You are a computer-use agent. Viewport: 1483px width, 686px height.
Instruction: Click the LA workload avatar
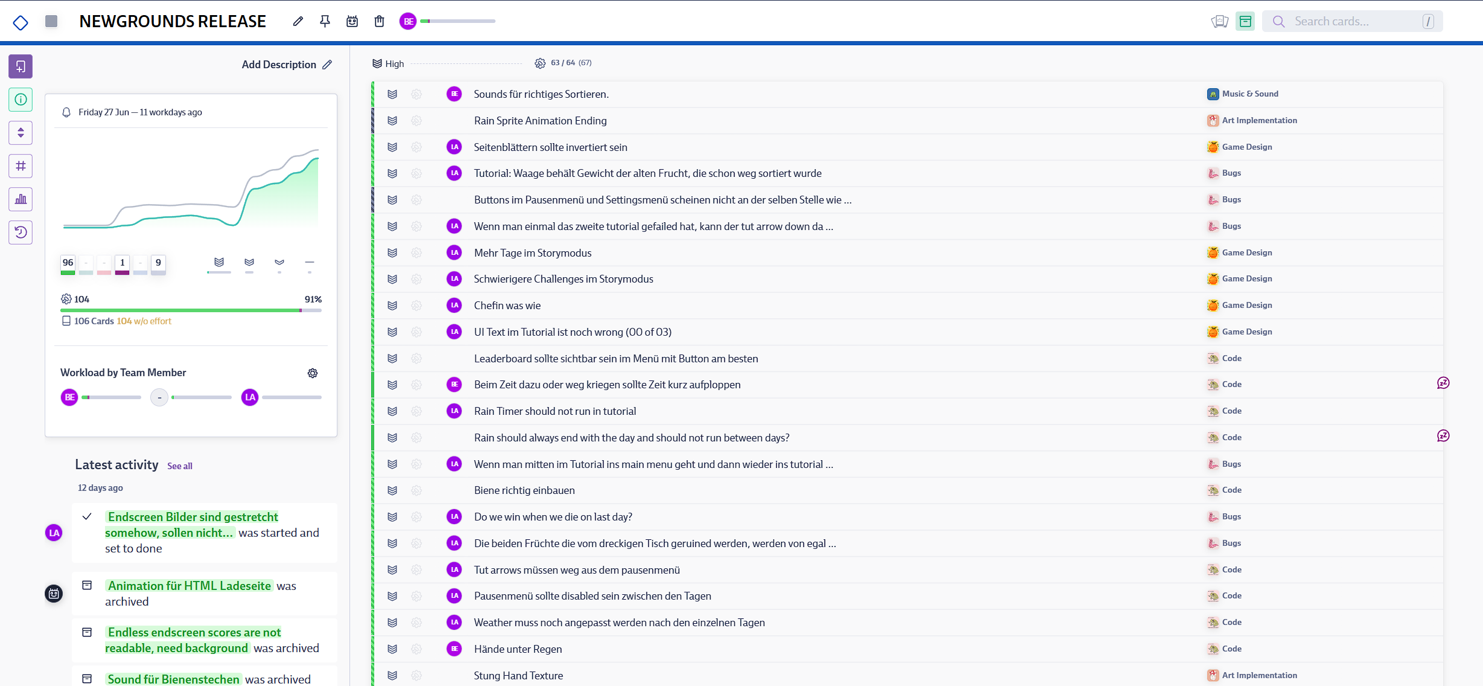(250, 397)
